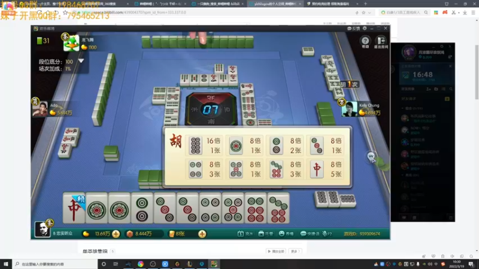The height and width of the screenshot is (269, 479).
Task: Select the 7-dot tile at hand's right end
Action: pos(278,208)
